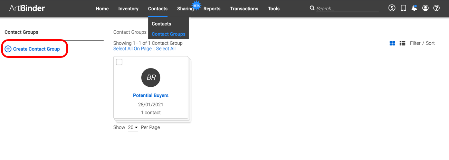Click the 1 contact count text
449x160 pixels.
pos(151,113)
